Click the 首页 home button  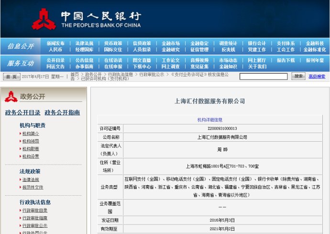[x=11, y=77]
